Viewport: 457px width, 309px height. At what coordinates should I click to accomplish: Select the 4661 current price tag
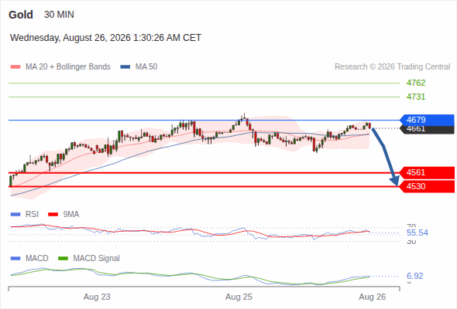(x=427, y=130)
